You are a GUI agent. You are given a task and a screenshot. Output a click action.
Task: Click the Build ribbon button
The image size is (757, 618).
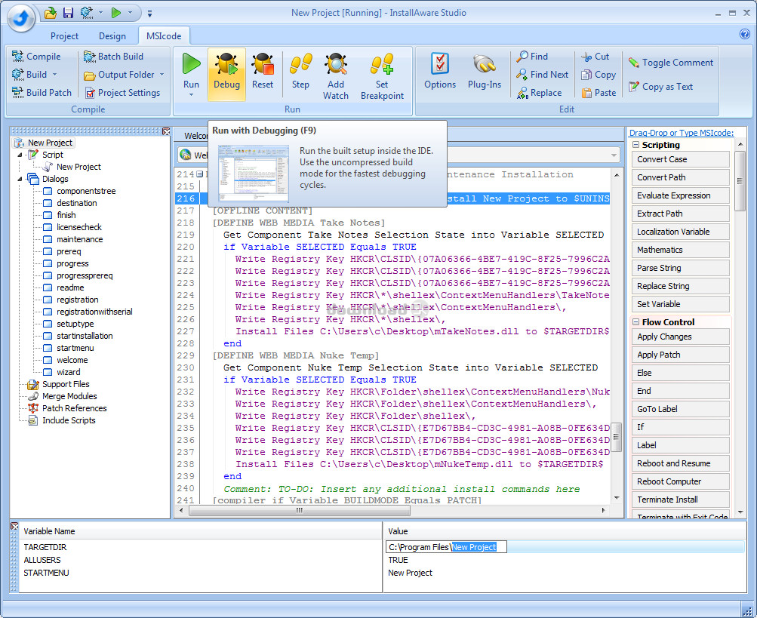(x=29, y=75)
